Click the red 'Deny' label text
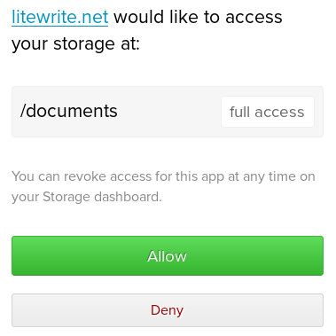 pos(168,310)
